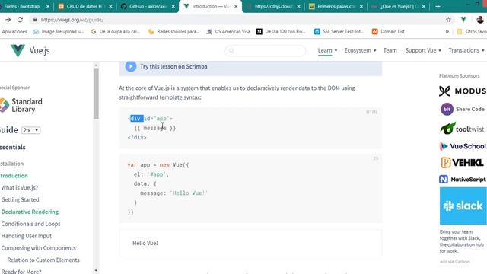
Task: Close the CRUD de datos tab
Action: (110, 6)
